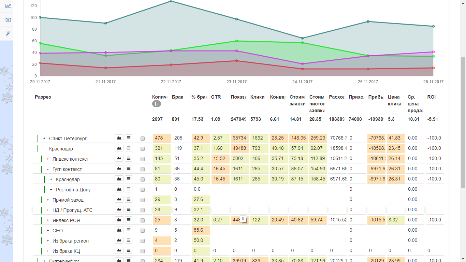Open chart icon for Яндекс контекст row
Viewport: 466px width, 262px height.
pos(119,158)
